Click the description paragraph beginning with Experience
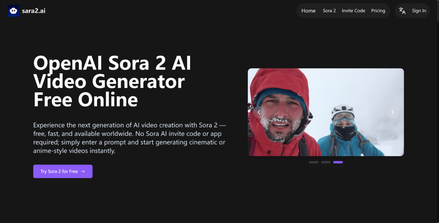The image size is (439, 223). [129, 138]
